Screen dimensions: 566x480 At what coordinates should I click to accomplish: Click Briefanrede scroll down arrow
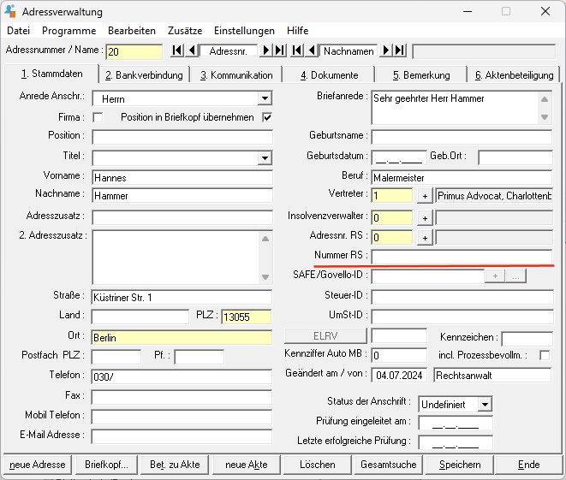tap(545, 117)
